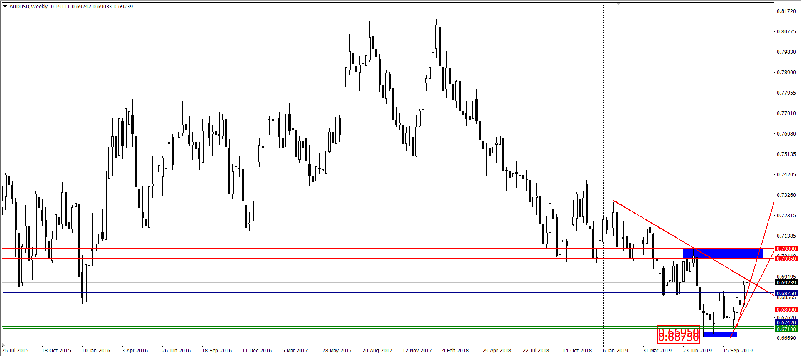
Task: Click the black 0.69239 current price tag
Action: click(786, 283)
